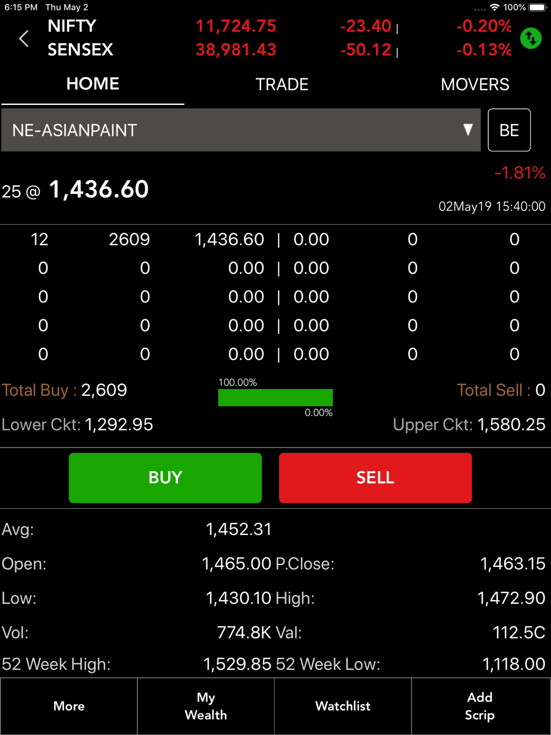Viewport: 551px width, 735px height.
Task: Tap SENSEX index value 38,981.43
Action: 236,50
